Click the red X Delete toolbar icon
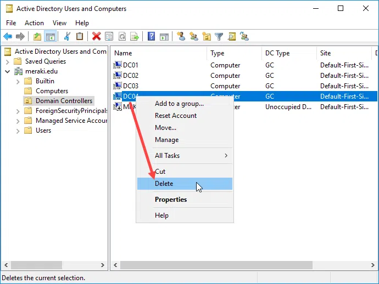 (x=97, y=36)
